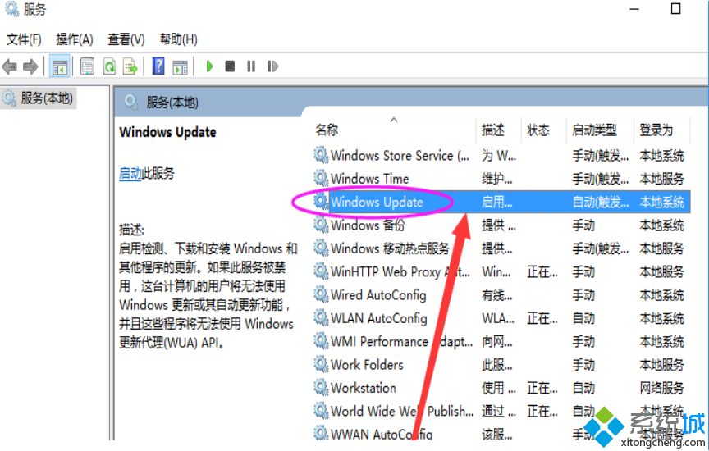The width and height of the screenshot is (709, 451).
Task: Select the Workstation service row
Action: [501, 388]
